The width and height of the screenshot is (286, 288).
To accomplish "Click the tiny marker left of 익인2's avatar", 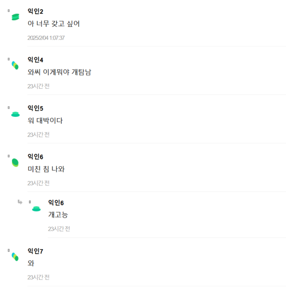I will tap(8, 10).
